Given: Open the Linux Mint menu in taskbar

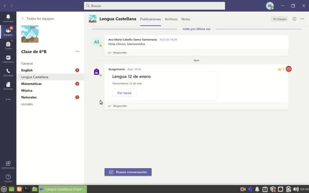Looking at the screenshot, I should coord(4,189).
